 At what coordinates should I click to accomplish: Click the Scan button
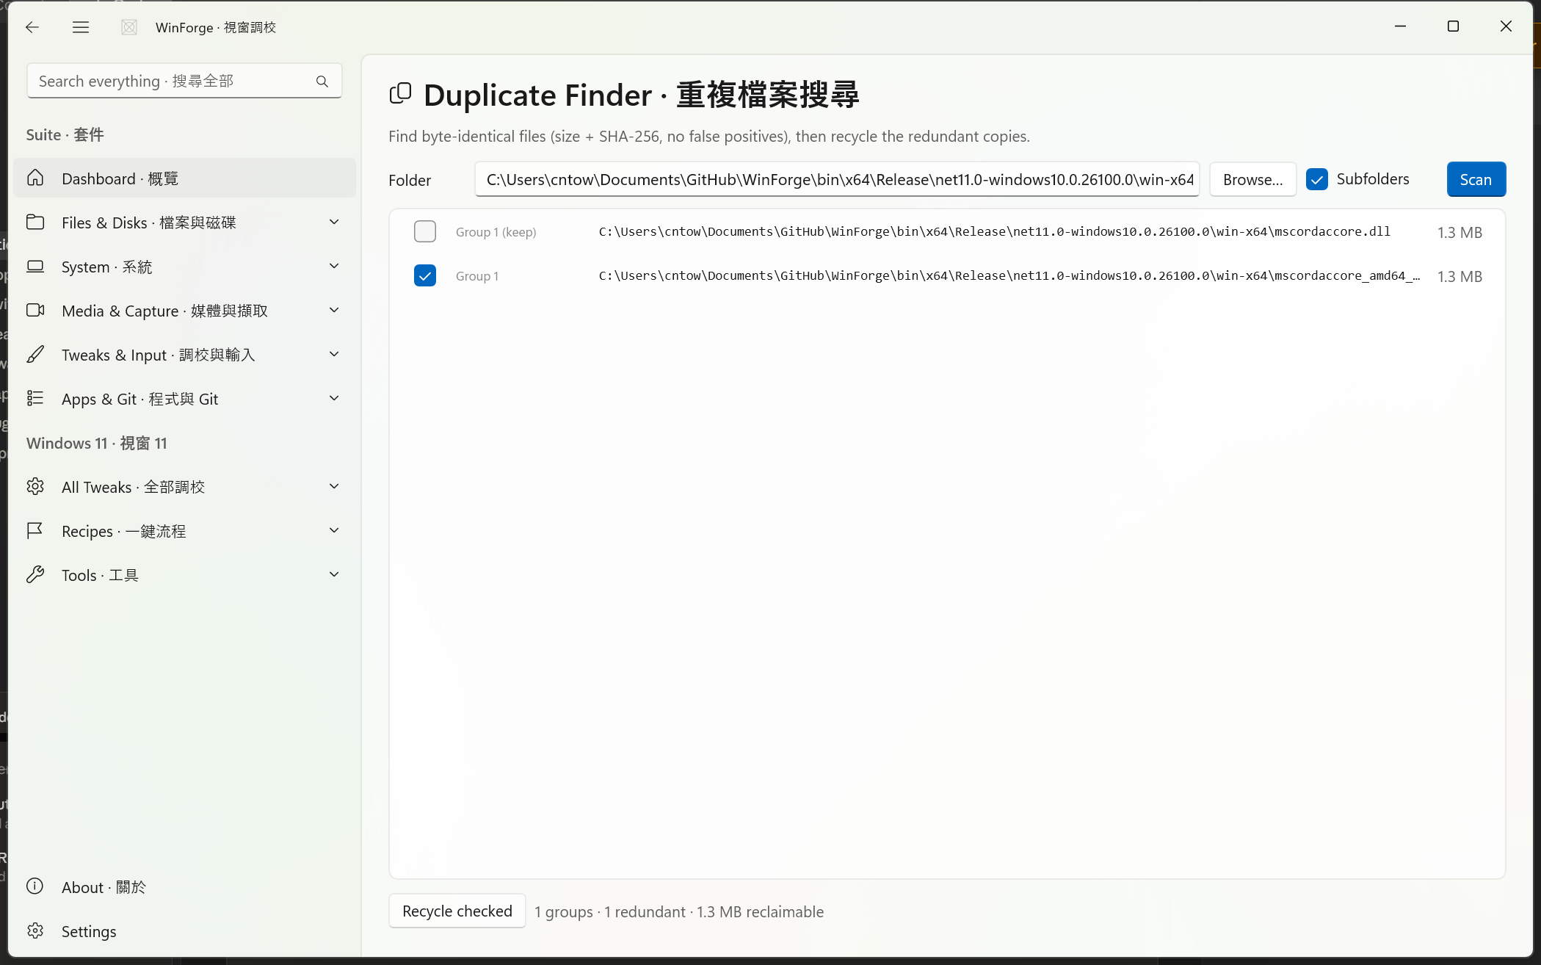pos(1476,179)
